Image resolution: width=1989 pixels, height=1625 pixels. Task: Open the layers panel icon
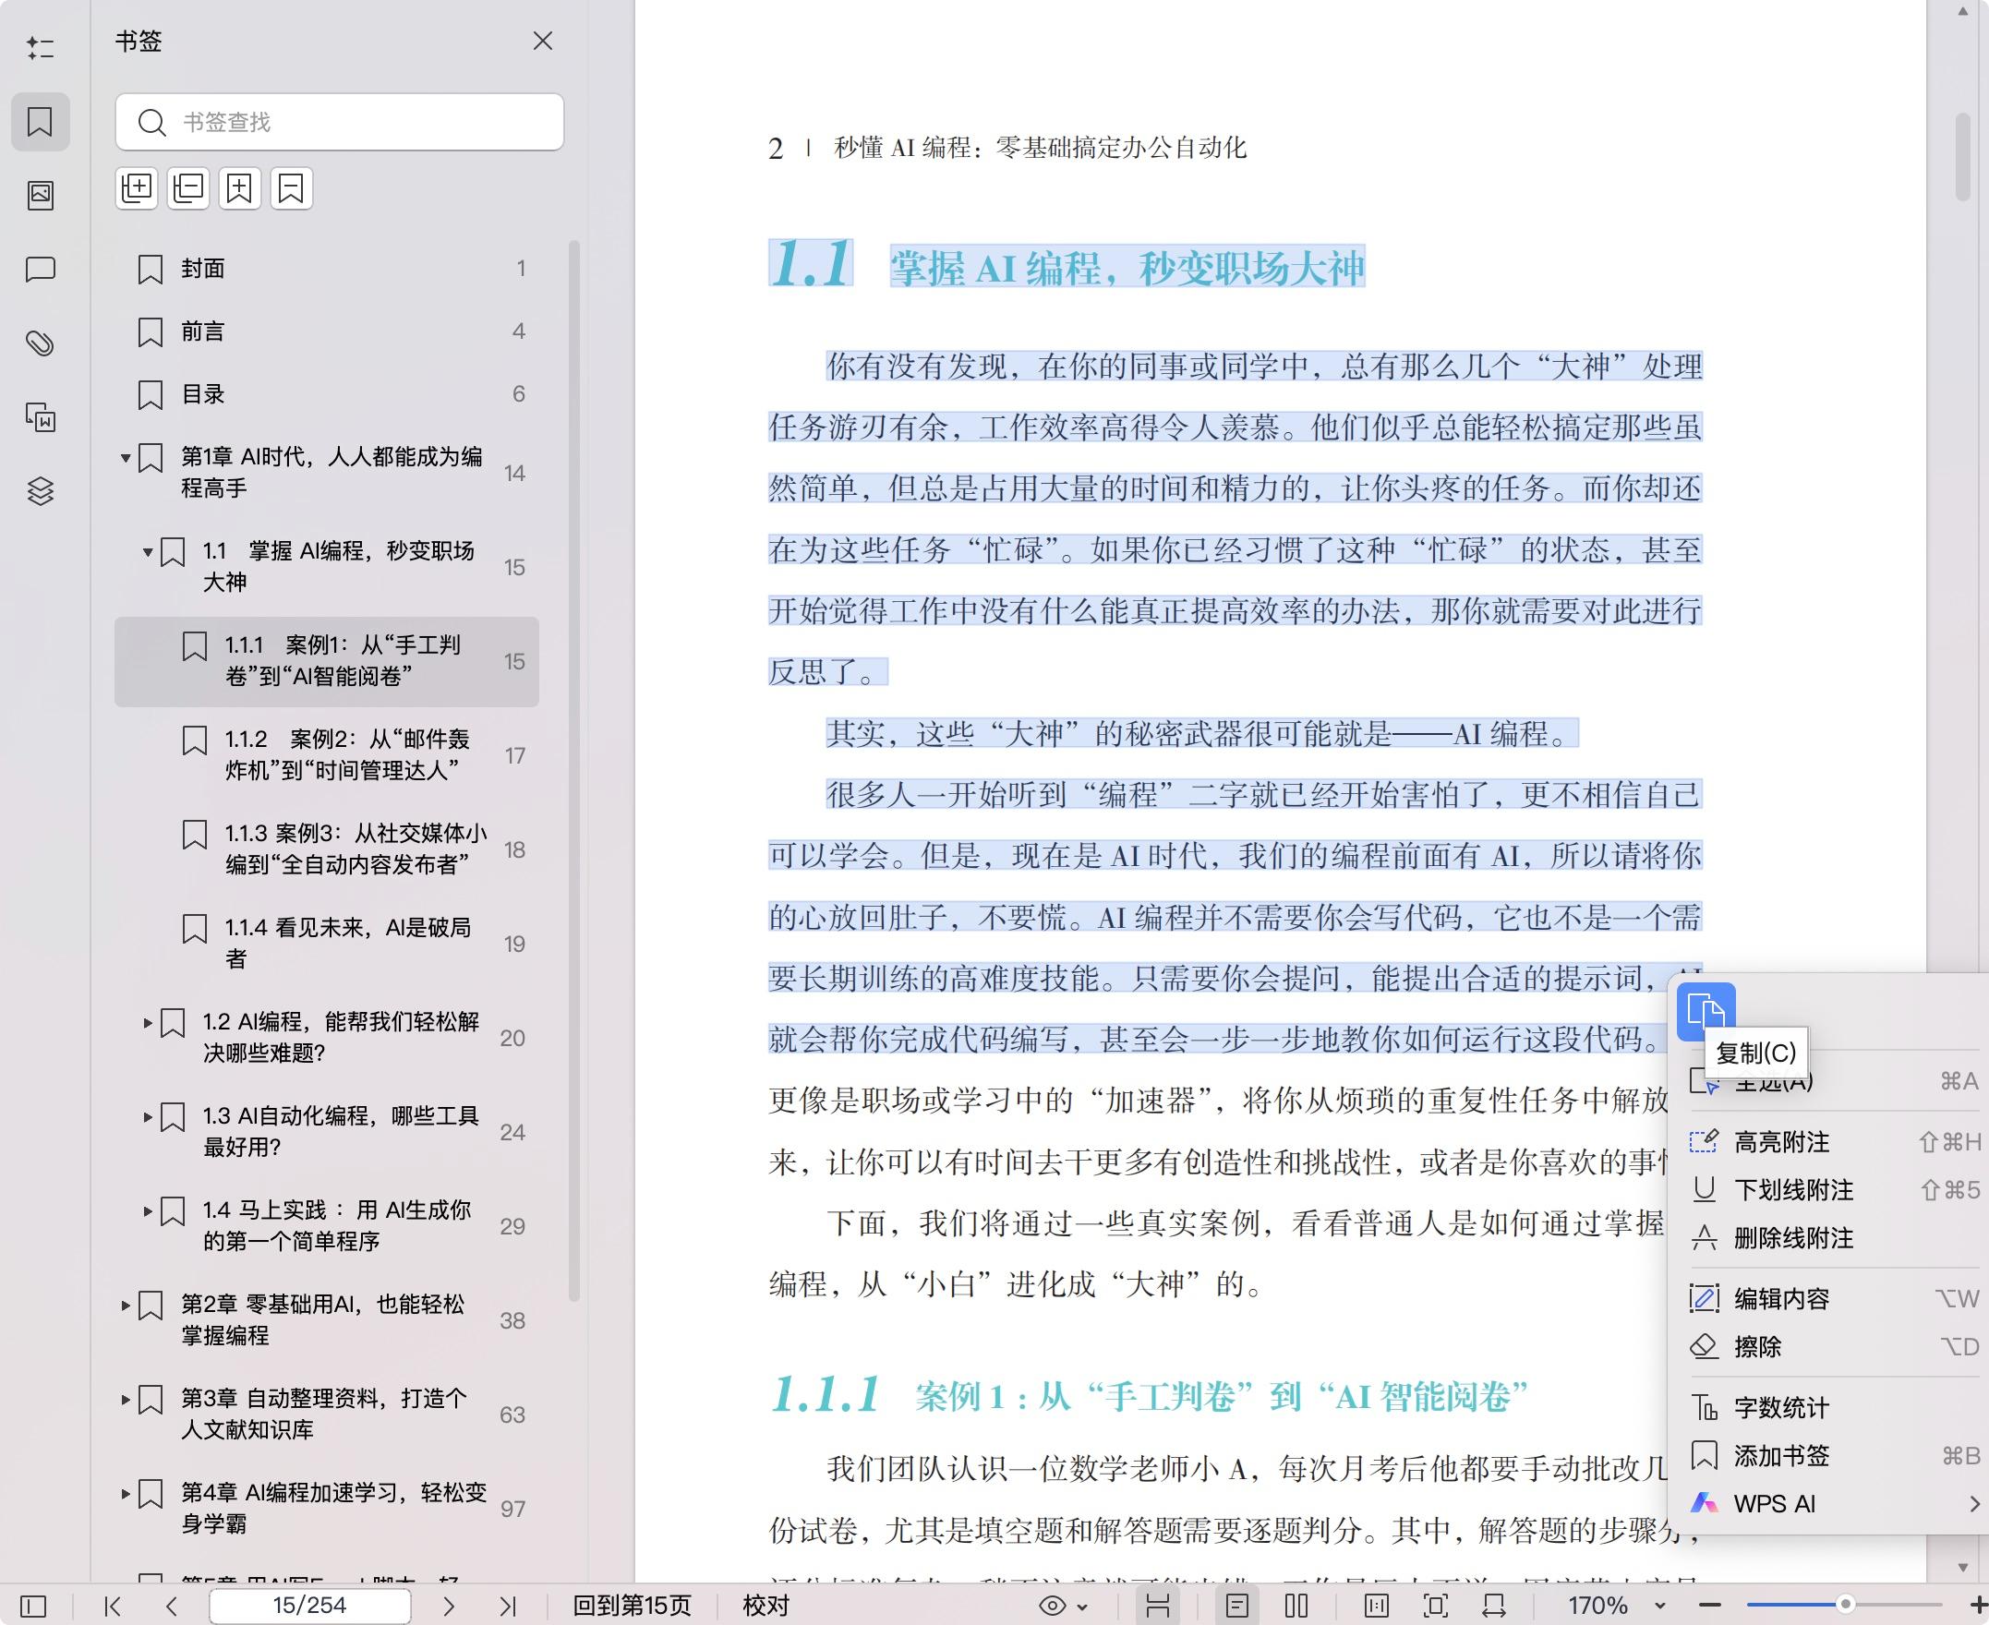(41, 490)
